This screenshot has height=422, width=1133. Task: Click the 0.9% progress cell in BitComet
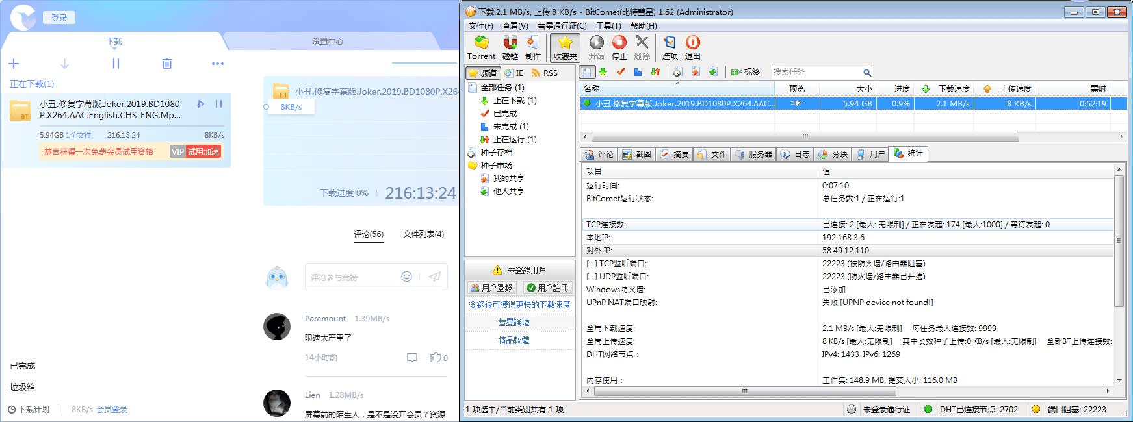(894, 103)
